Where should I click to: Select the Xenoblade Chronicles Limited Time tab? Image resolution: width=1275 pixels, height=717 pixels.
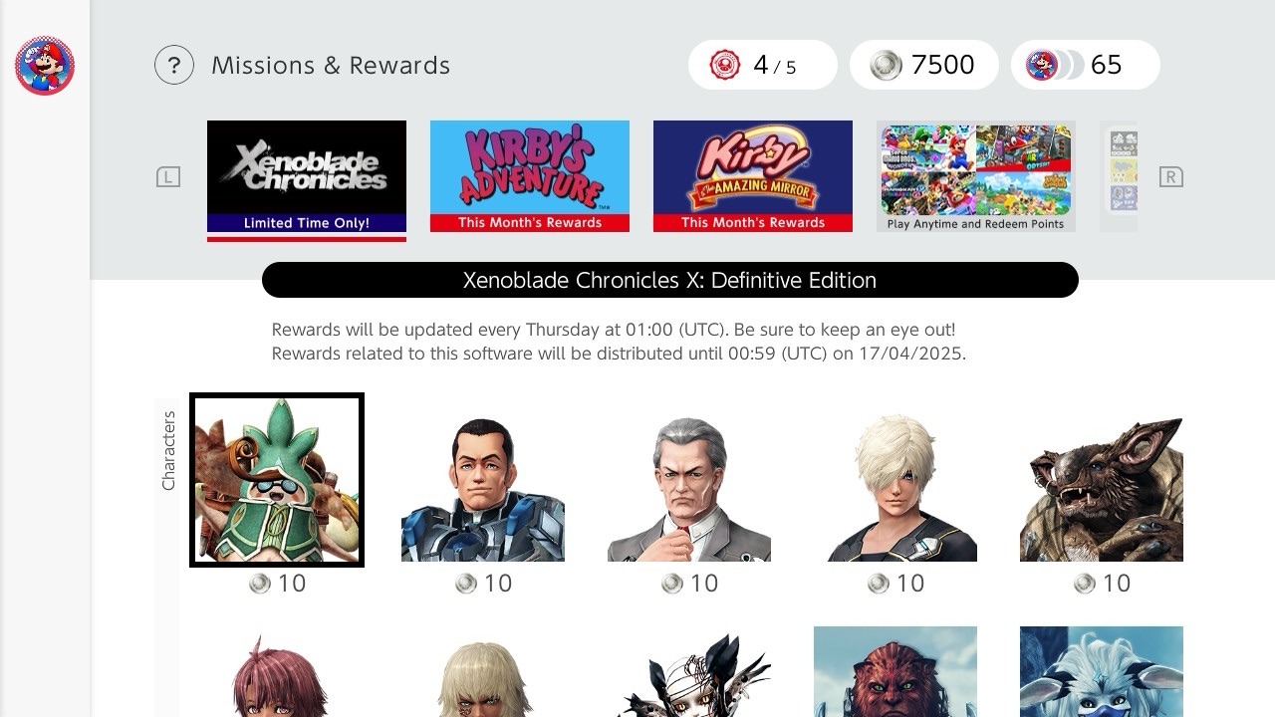[307, 176]
